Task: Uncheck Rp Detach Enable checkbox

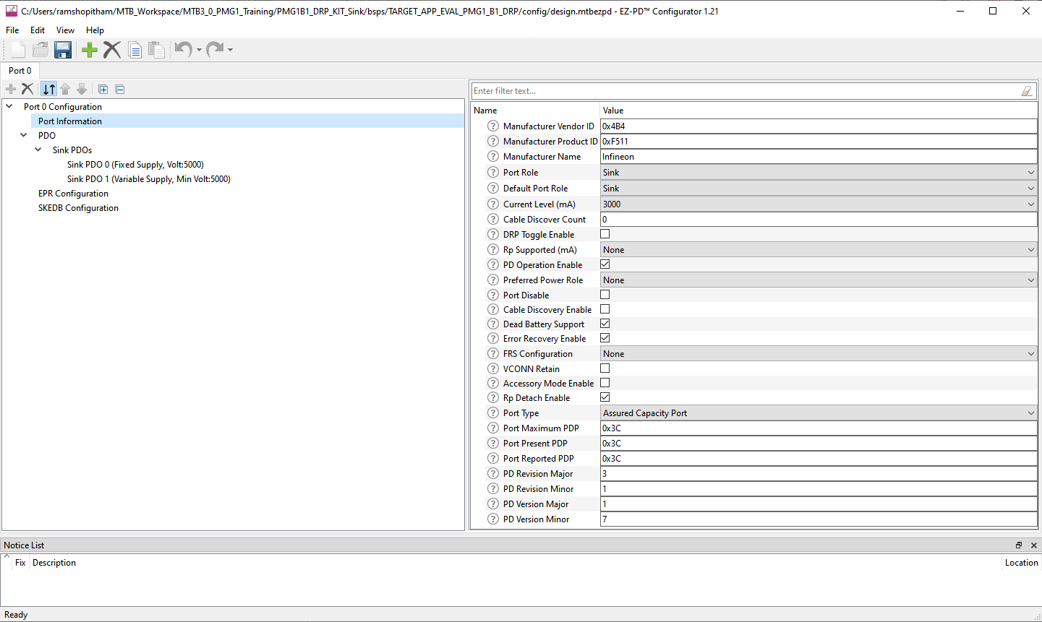Action: [605, 397]
